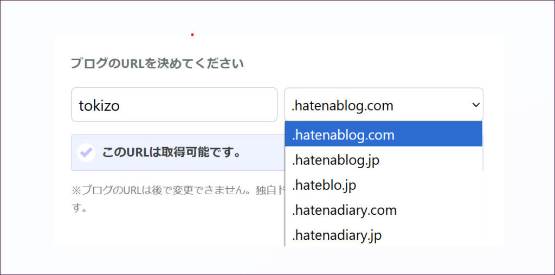This screenshot has height=275, width=555.
Task: Click the chevron arrow on the domain selector
Action: [x=476, y=105]
